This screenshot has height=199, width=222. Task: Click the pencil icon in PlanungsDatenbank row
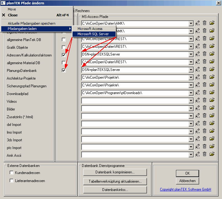click(x=198, y=69)
